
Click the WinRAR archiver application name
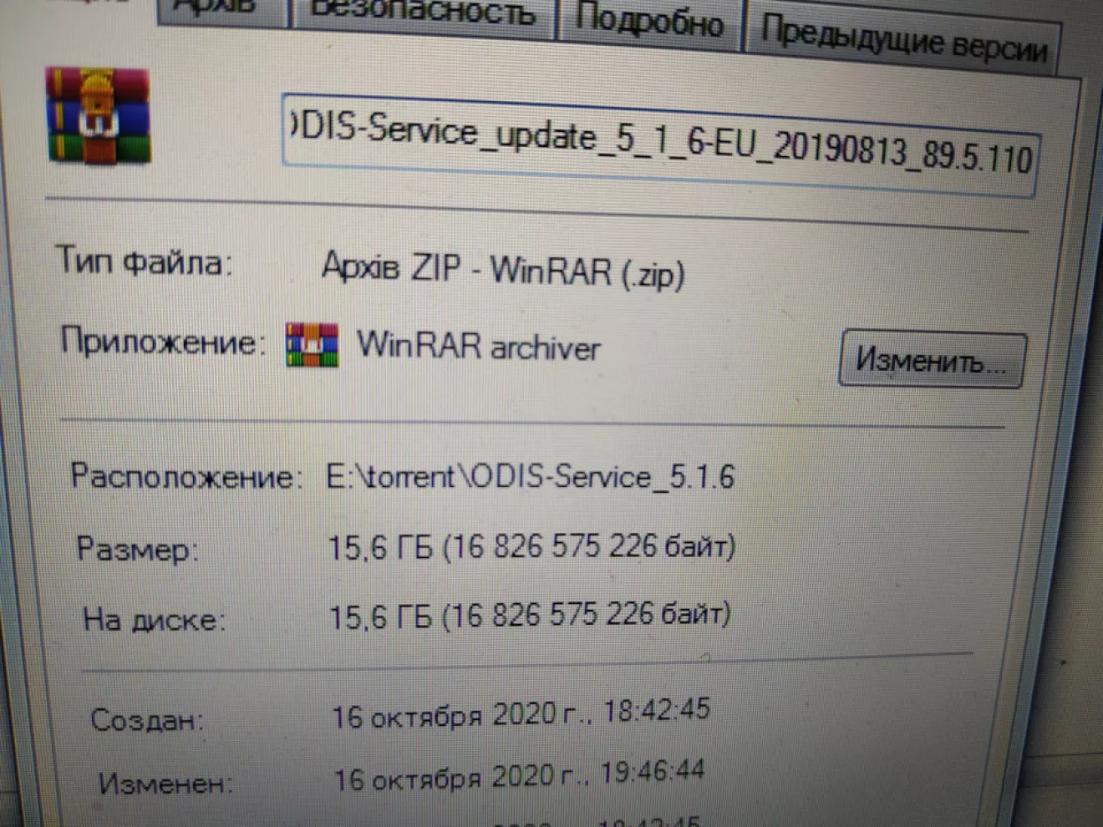tap(478, 346)
